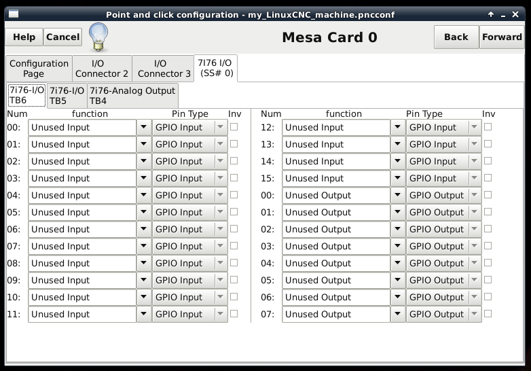Open function dropdown arrow for input 15
The width and height of the screenshot is (531, 371).
(x=398, y=178)
